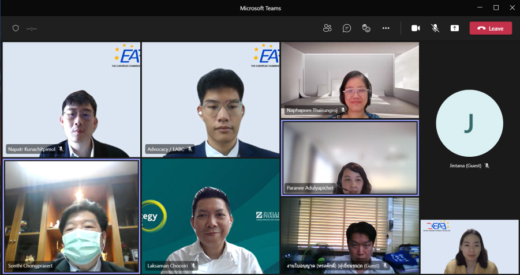Leave the meeting
The image size is (520, 275).
pyautogui.click(x=491, y=28)
